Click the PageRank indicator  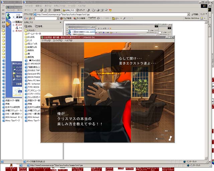(92, 18)
